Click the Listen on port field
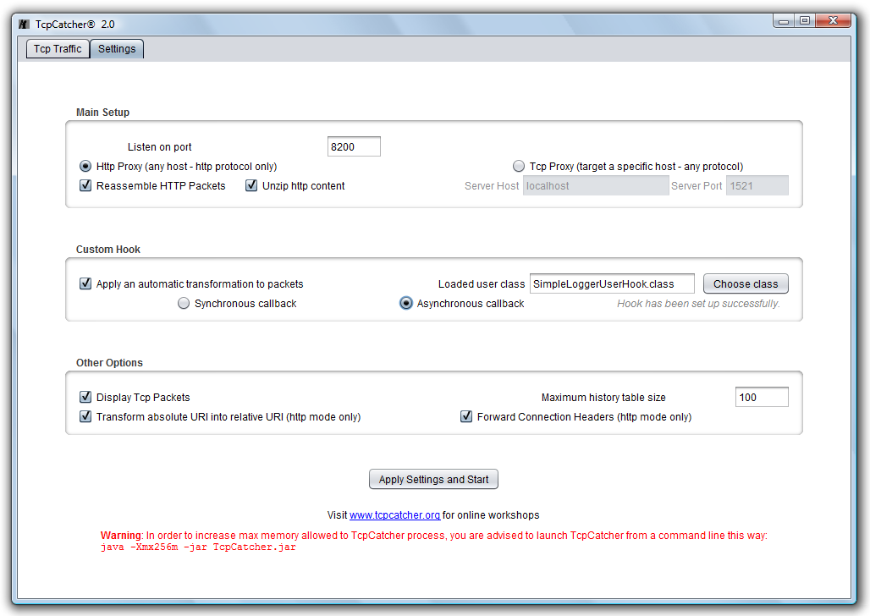This screenshot has width=870, height=616. [x=354, y=146]
